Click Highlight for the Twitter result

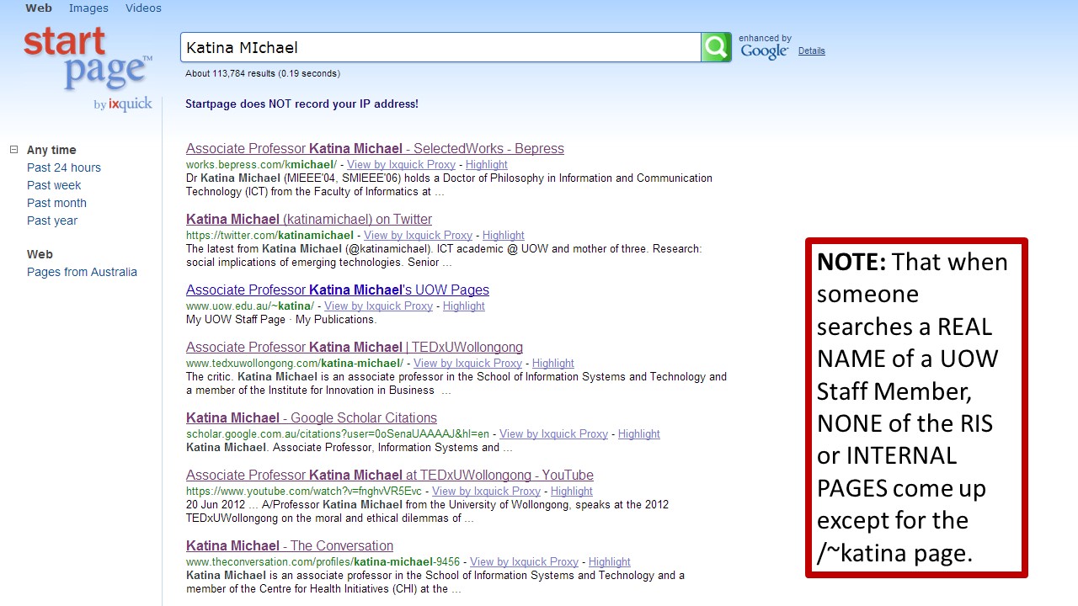[504, 236]
